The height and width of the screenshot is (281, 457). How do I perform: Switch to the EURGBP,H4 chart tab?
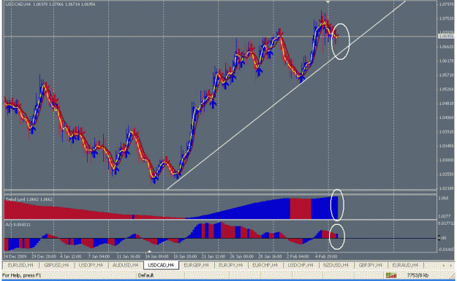(196, 265)
